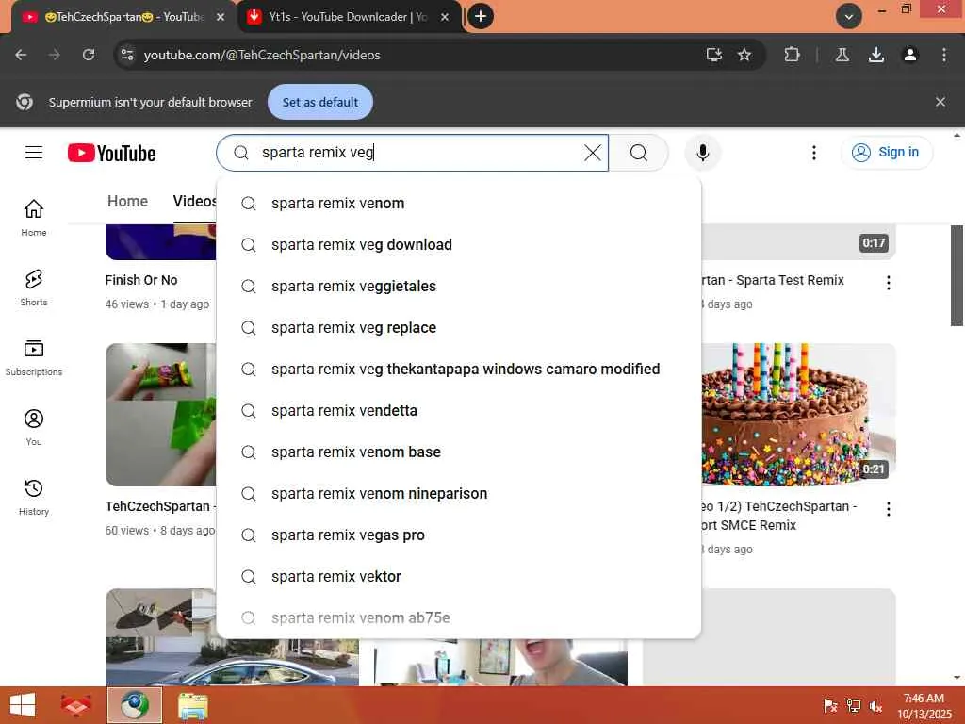
Task: Open the browser three-dot menu
Action: coord(943,55)
